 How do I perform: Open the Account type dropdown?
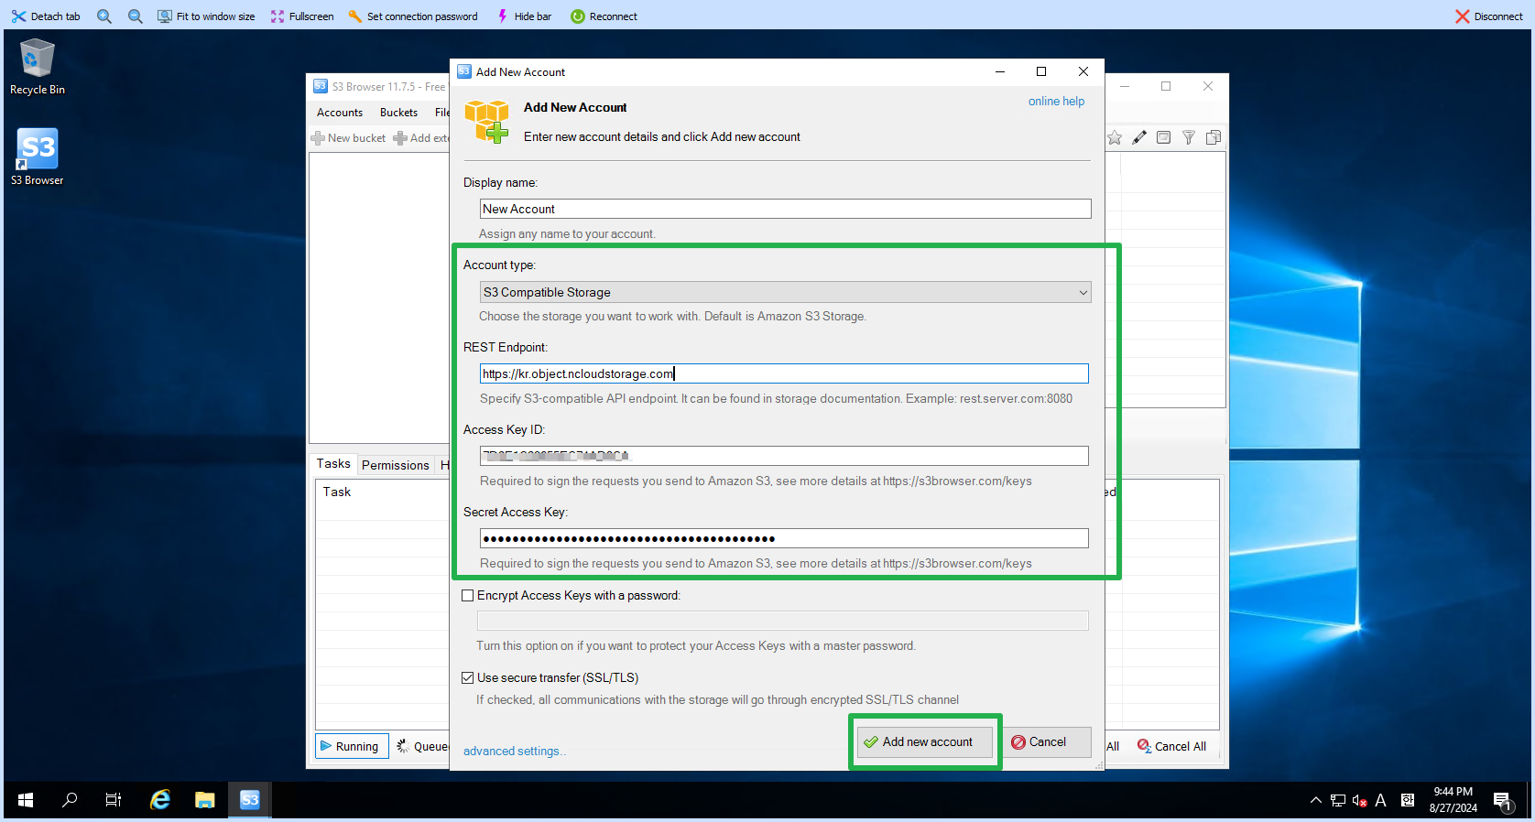[785, 292]
